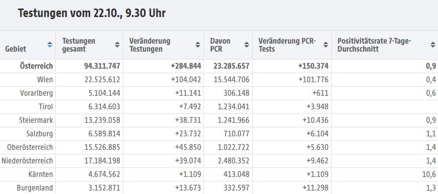Click the Testungen vom 22.10. title

pos(92,13)
